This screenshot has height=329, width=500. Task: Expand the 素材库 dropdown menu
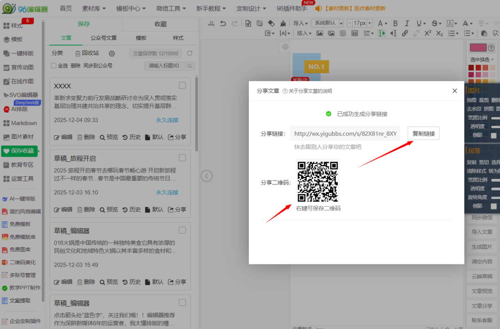(x=94, y=9)
